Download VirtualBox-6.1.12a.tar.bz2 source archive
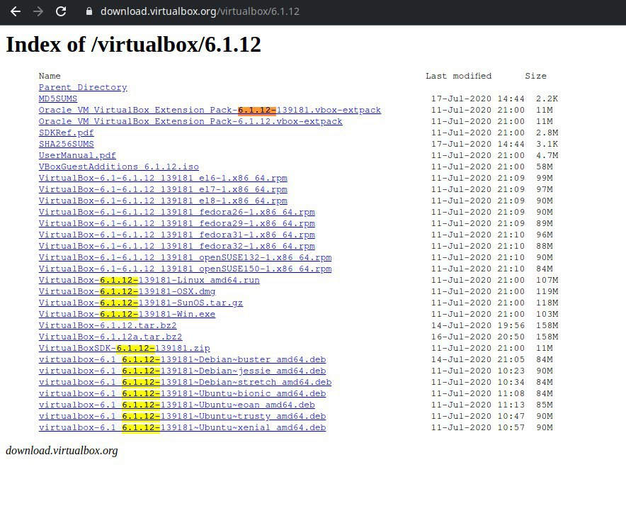This screenshot has width=626, height=506. pyautogui.click(x=110, y=337)
